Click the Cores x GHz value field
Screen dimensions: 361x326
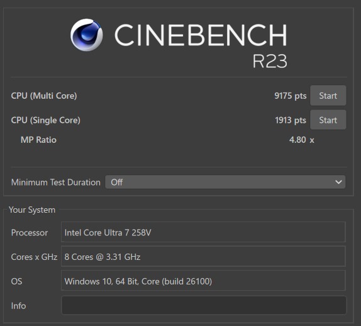click(x=203, y=256)
